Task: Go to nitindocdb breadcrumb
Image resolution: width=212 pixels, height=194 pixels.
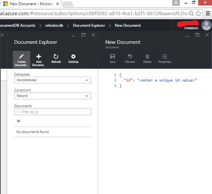Action: click(x=54, y=26)
